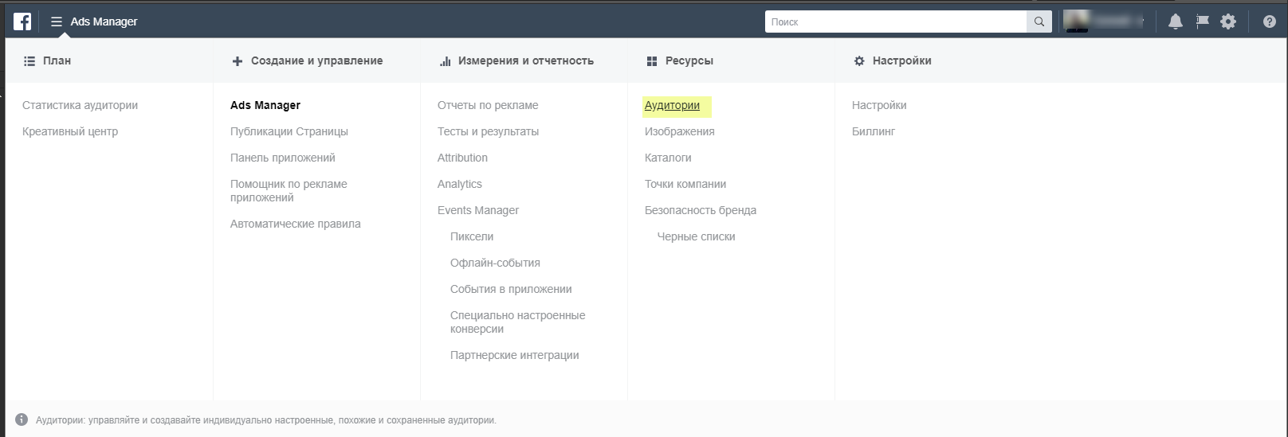This screenshot has width=1288, height=437.
Task: Select bold Ads Manager menu entry
Action: [265, 105]
